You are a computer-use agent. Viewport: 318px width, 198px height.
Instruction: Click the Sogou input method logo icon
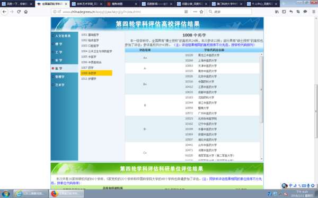pos(285,185)
